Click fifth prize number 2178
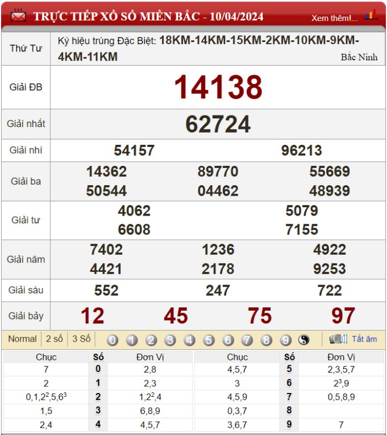 coord(218,269)
